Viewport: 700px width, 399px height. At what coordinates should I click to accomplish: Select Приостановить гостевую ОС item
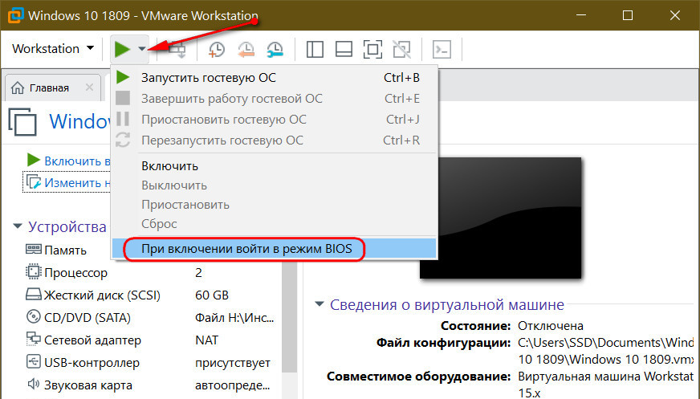tap(274, 119)
